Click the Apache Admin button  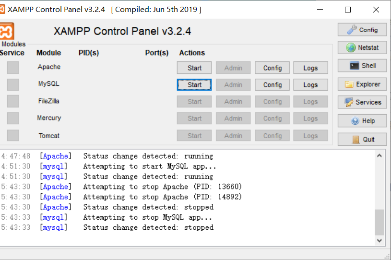click(233, 68)
